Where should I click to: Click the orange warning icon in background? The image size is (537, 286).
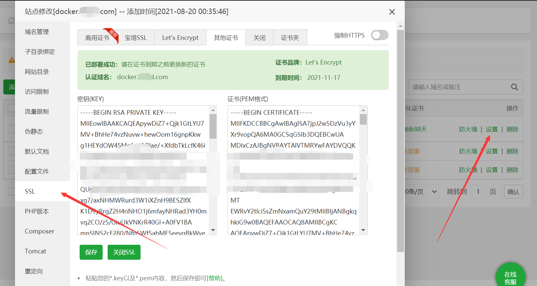tap(12, 60)
